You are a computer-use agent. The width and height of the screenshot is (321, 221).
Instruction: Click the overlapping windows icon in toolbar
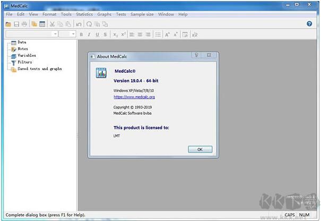click(105, 24)
